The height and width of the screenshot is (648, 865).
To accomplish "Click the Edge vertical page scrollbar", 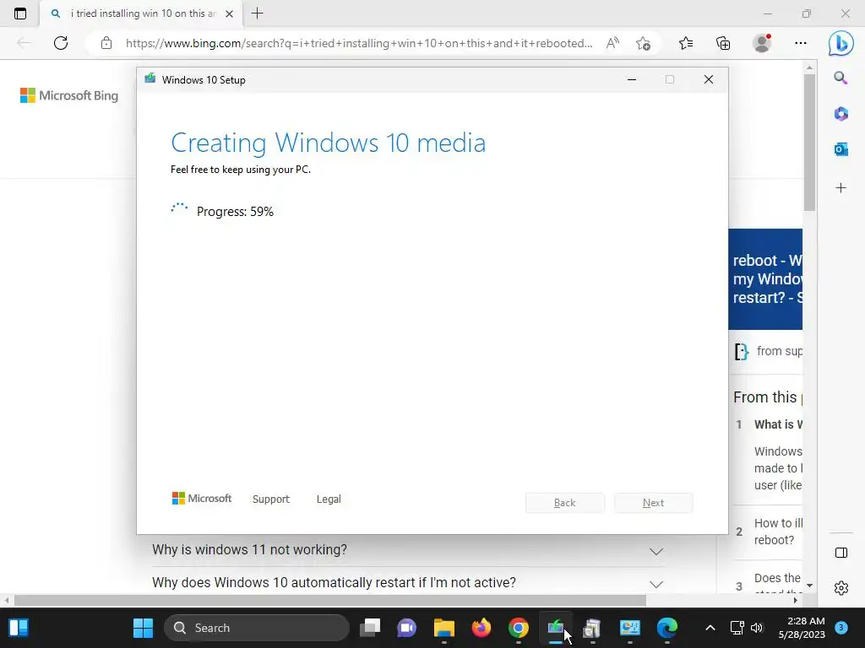I will click(809, 142).
